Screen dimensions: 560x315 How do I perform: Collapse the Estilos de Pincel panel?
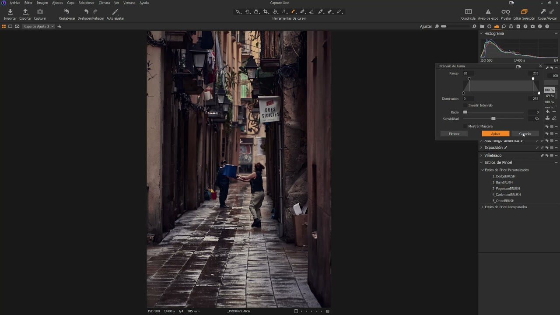(481, 163)
